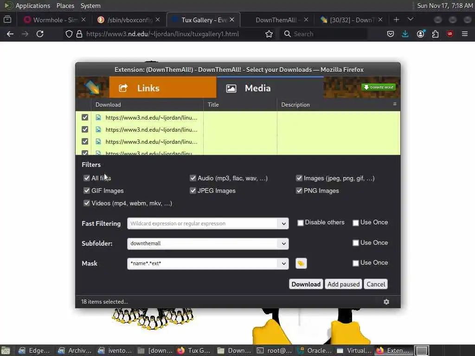Open the Firefox View icon

[x=7, y=19]
